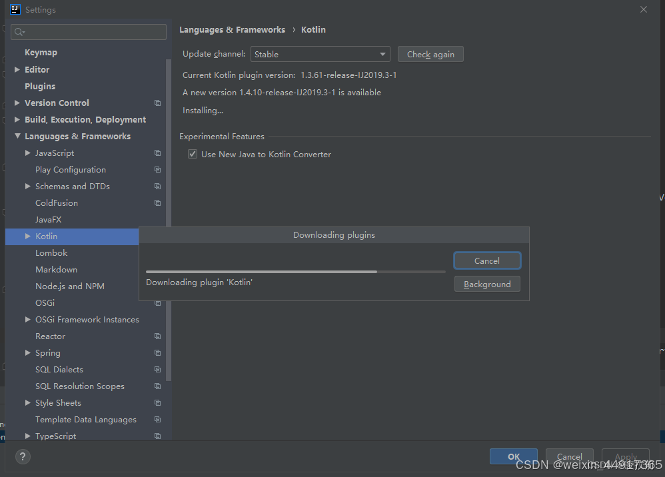Expand the OSGi Framework Instances arrow
665x477 pixels.
tap(27, 320)
